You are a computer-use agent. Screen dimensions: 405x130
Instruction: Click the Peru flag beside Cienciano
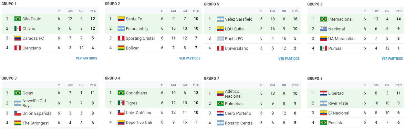click(18, 48)
